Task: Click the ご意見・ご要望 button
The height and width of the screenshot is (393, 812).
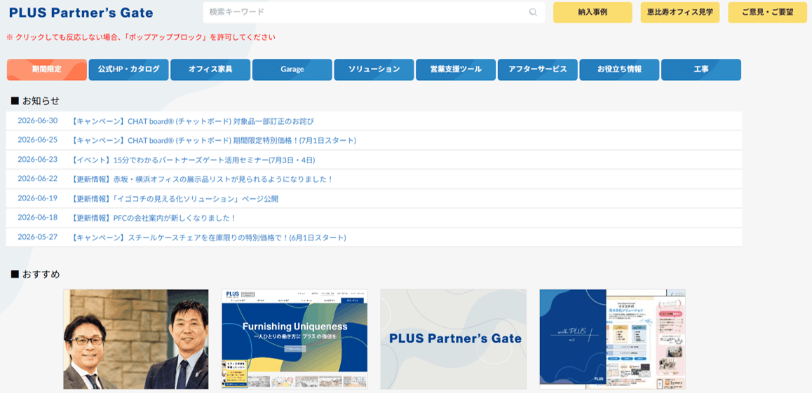Action: point(767,13)
